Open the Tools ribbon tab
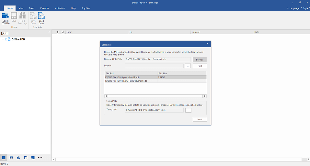Viewport: 310px width, 166px height. click(x=32, y=8)
